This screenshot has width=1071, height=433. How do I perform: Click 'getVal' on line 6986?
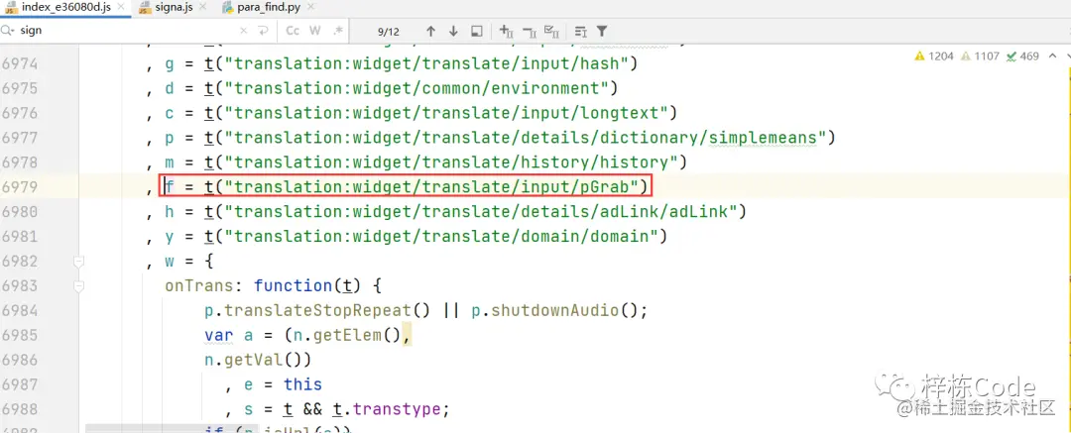coord(254,360)
